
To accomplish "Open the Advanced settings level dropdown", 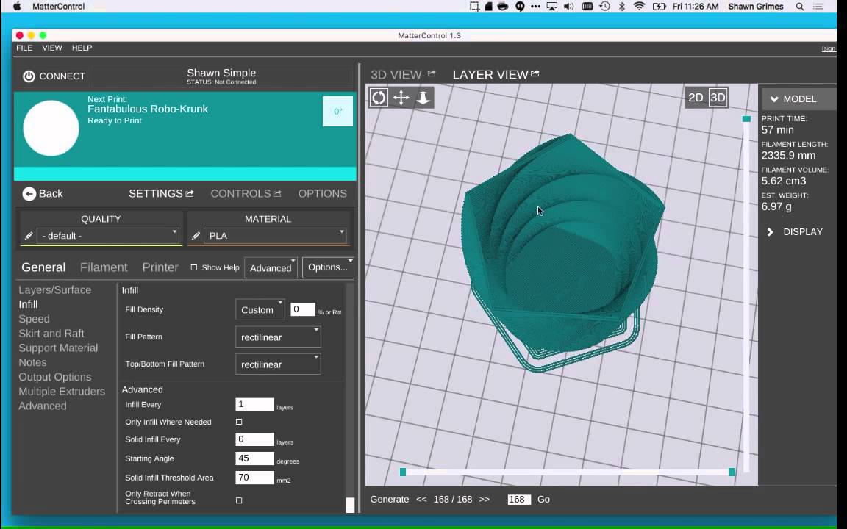I will [271, 267].
